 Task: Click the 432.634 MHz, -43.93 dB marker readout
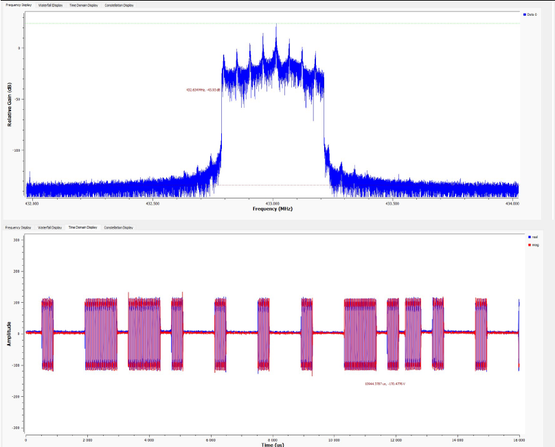click(x=203, y=90)
